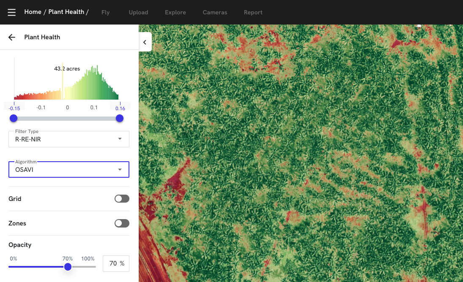
Task: Enable the Zones toggle
Action: (122, 223)
